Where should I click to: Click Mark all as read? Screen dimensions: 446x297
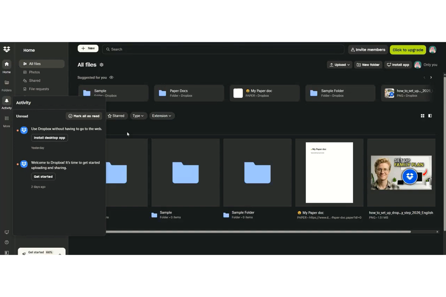(x=84, y=116)
